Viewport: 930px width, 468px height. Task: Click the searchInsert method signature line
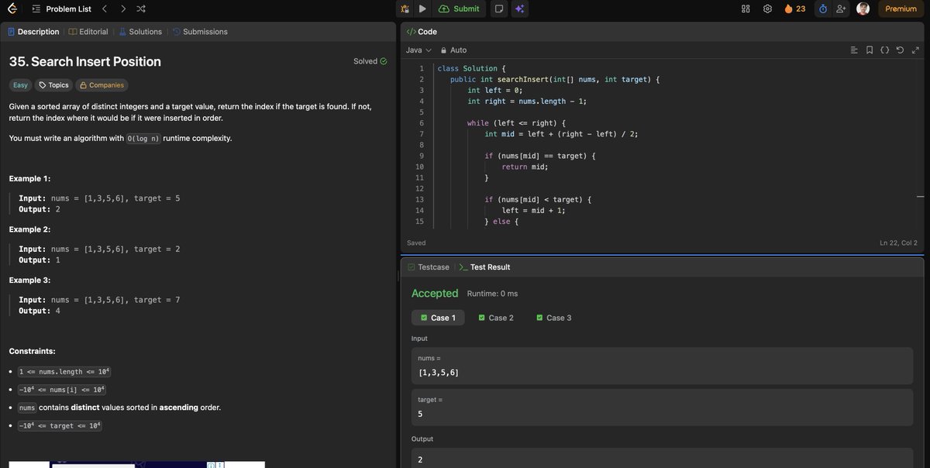point(555,79)
